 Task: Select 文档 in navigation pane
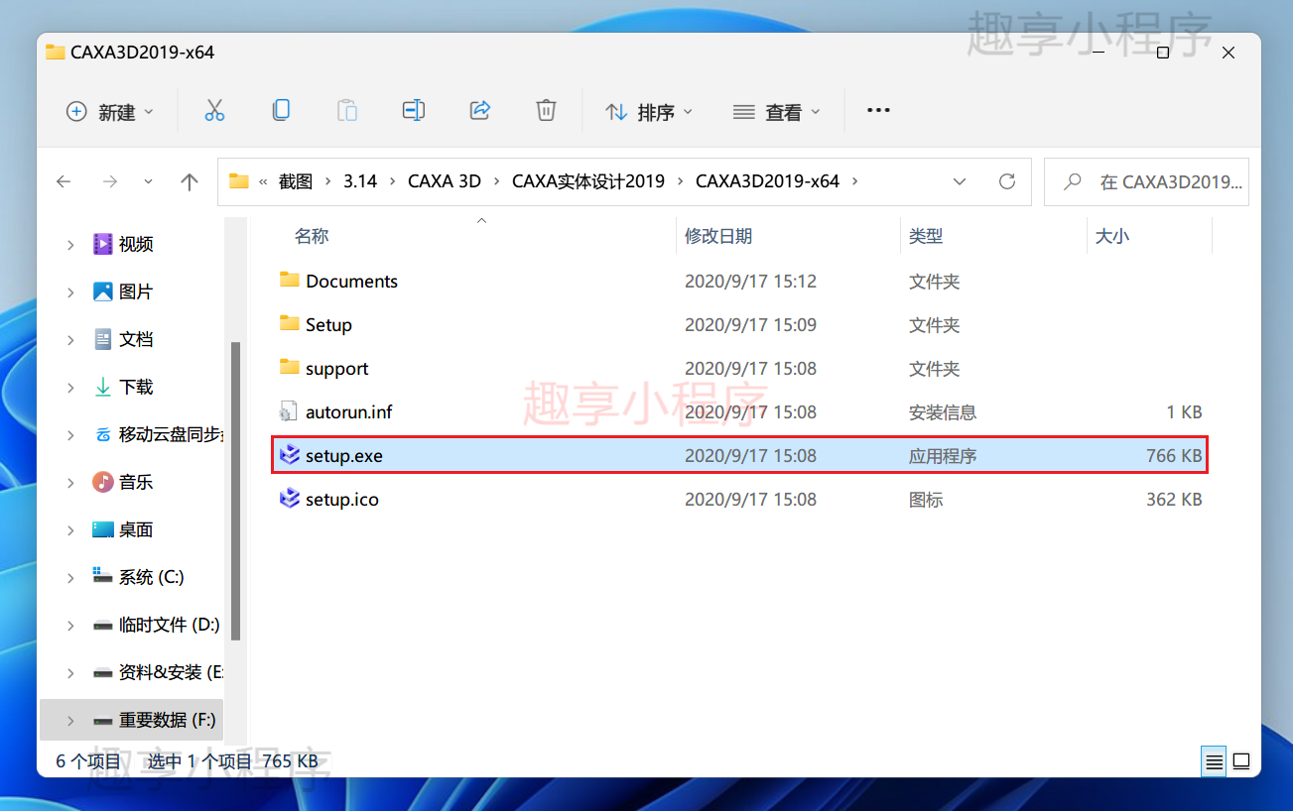tap(136, 339)
